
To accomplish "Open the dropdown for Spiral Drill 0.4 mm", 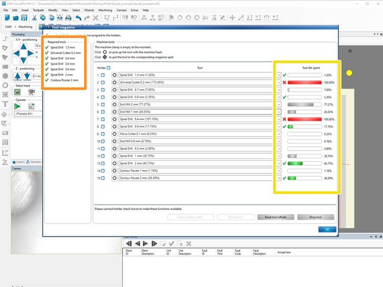I will pos(279,119).
